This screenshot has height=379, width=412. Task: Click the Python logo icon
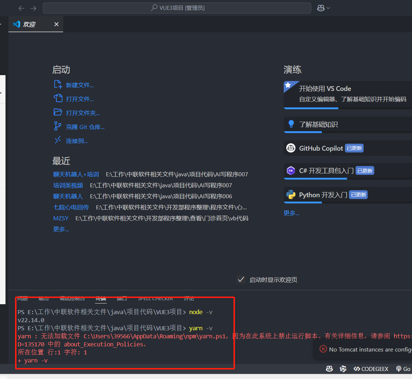[x=291, y=195]
